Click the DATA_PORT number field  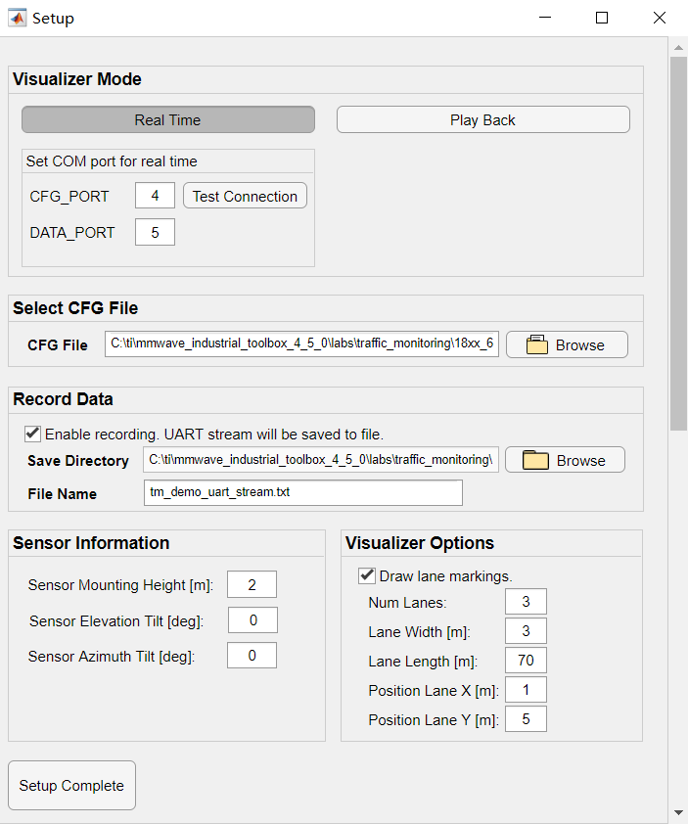pyautogui.click(x=155, y=232)
